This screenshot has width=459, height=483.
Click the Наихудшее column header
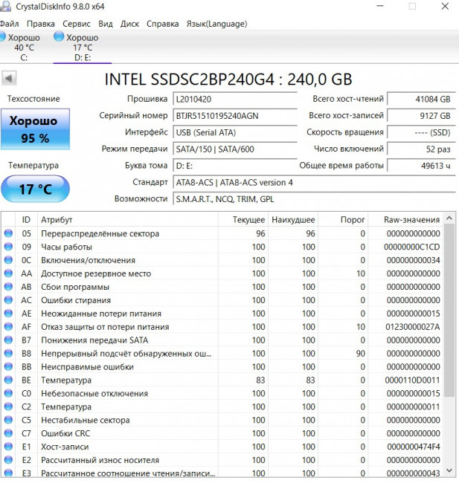click(293, 220)
